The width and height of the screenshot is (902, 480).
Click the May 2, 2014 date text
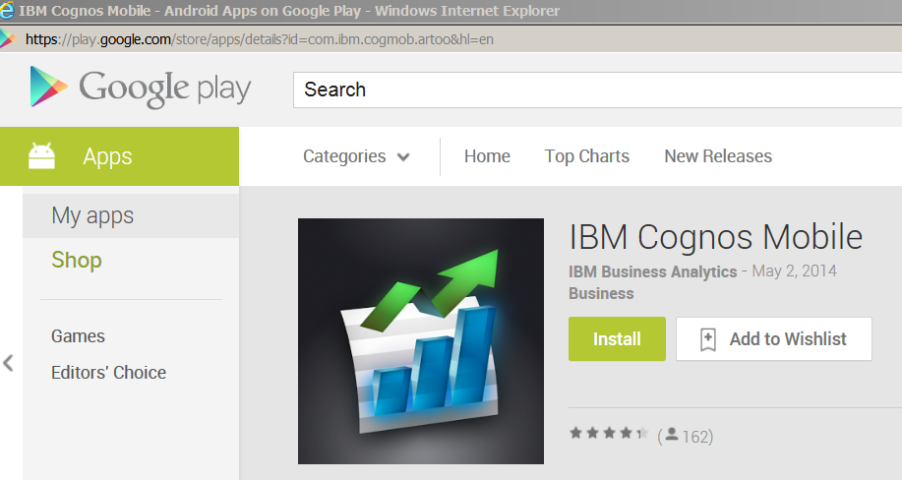click(x=794, y=271)
